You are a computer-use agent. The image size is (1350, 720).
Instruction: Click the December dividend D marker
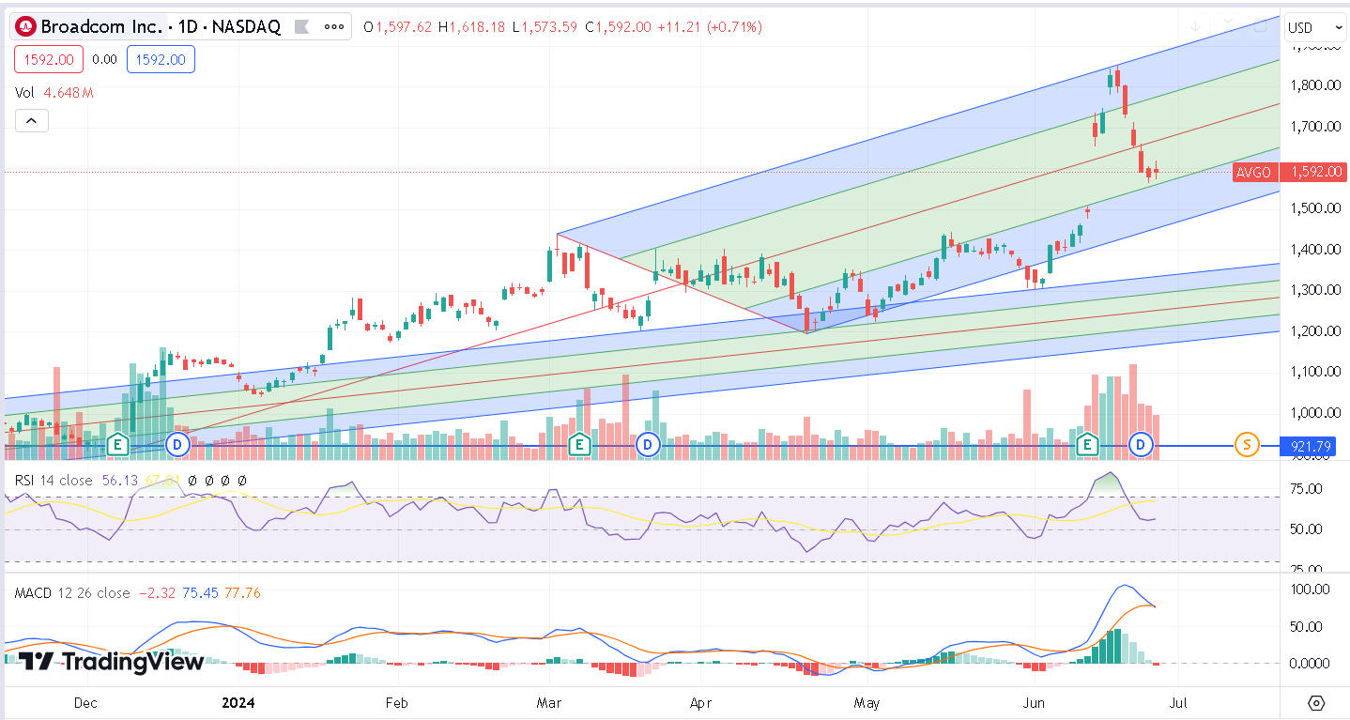pos(177,444)
